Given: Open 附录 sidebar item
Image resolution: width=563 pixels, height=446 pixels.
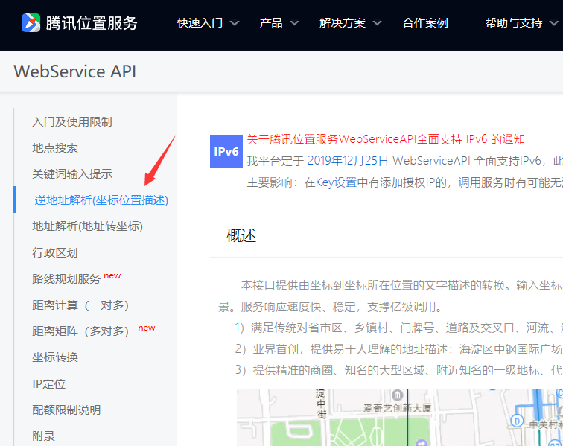Looking at the screenshot, I should click(43, 436).
